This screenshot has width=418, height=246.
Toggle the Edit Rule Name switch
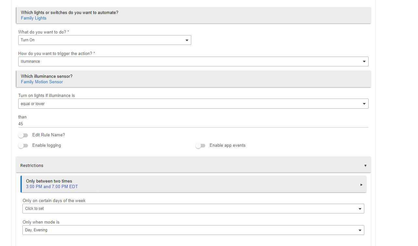click(x=23, y=135)
